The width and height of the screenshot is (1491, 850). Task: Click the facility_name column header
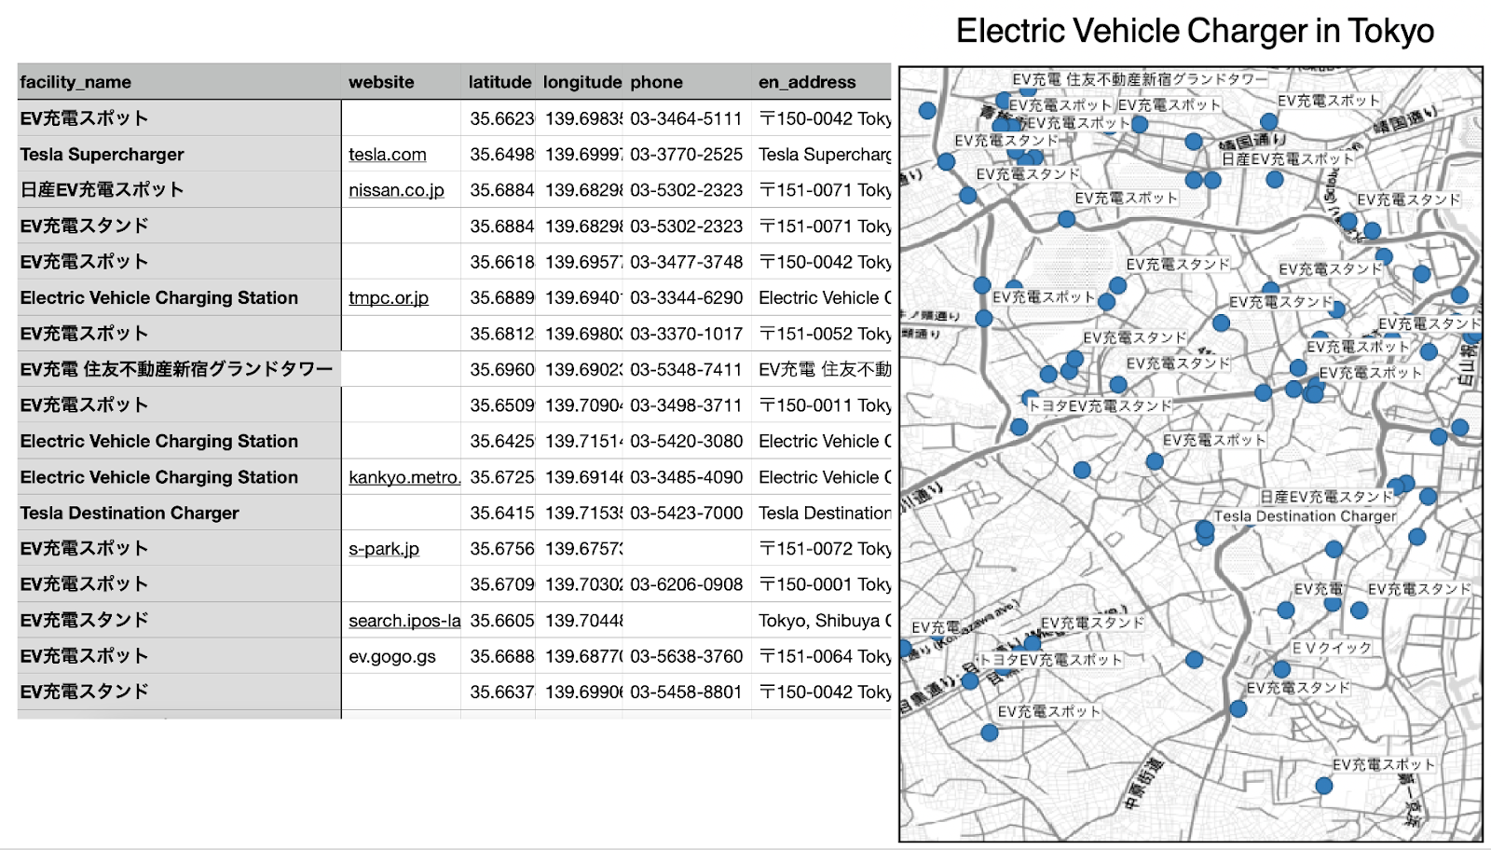coord(75,82)
